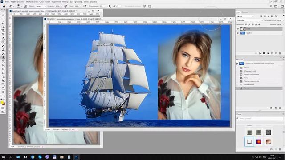Toggle lock image pixels brush icon
Screen dimensions: 285x160
249,24
